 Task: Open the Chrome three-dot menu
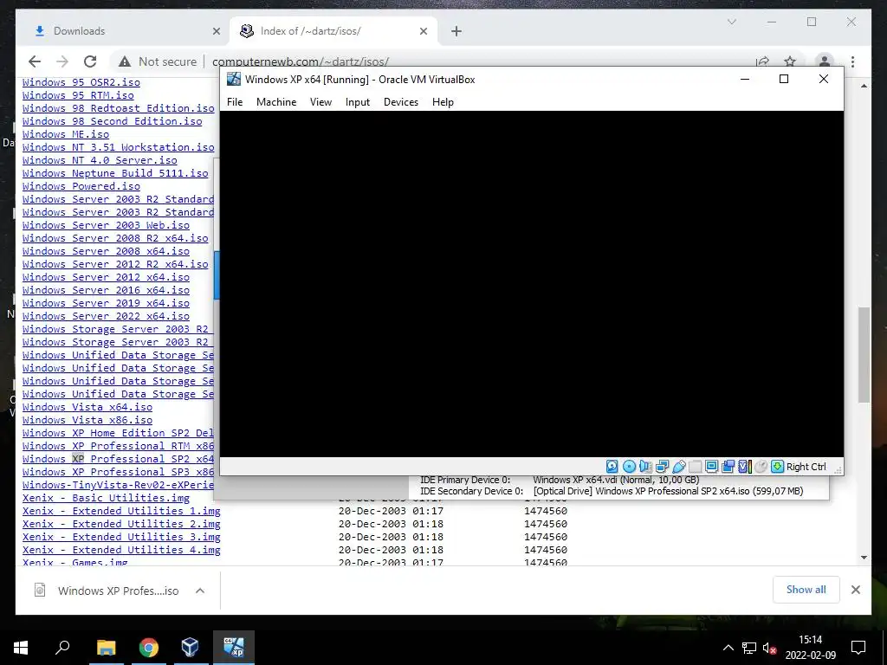(x=852, y=61)
